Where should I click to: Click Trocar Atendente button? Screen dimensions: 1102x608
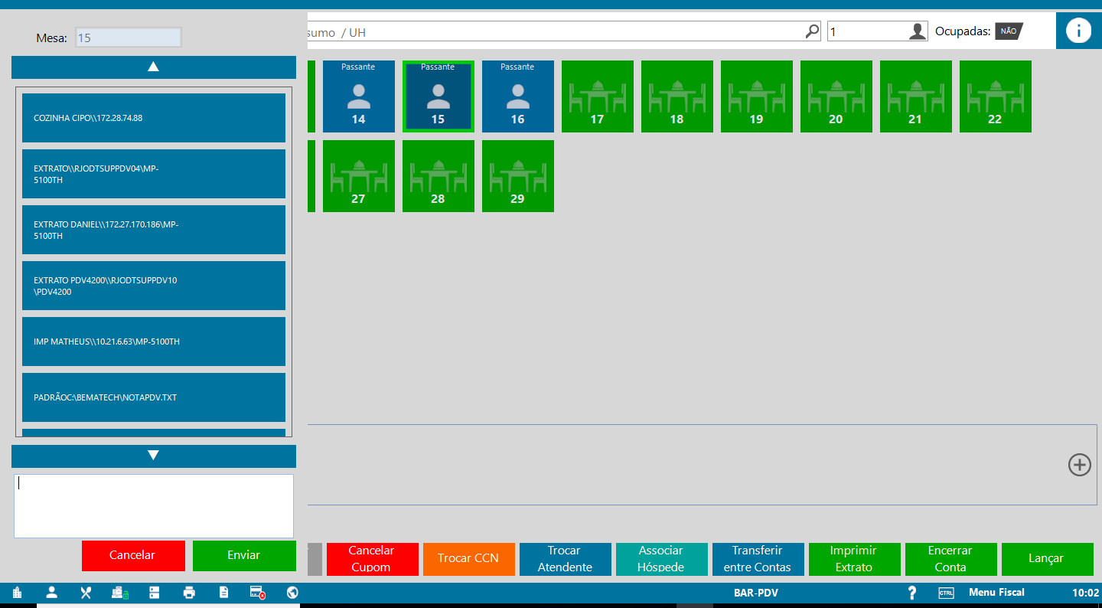tap(566, 559)
